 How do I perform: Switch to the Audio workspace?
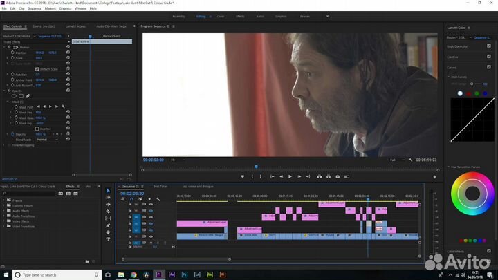click(260, 16)
